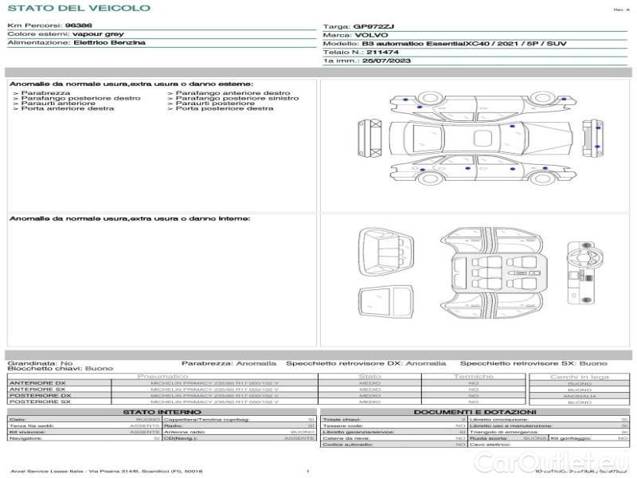The image size is (637, 478).
Task: Click the 'Cerchi in lega' column header
Action: (579, 376)
